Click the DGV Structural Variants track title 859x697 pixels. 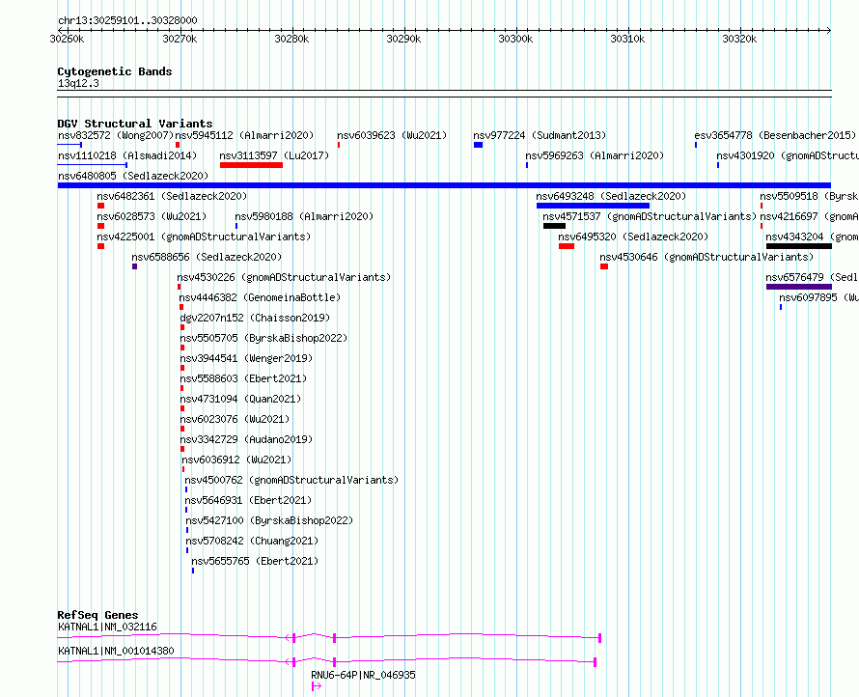coord(135,124)
